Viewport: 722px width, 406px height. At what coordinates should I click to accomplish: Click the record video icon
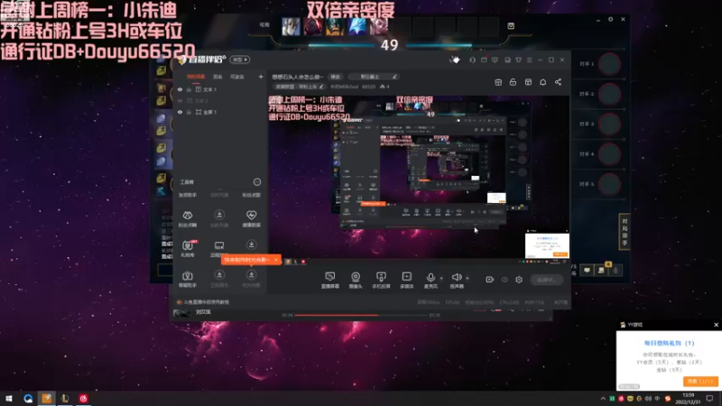point(489,280)
